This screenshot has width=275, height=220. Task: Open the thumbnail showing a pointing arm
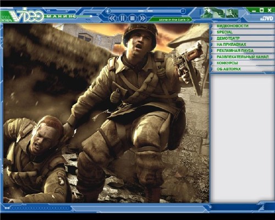pyautogui.click(x=219, y=13)
